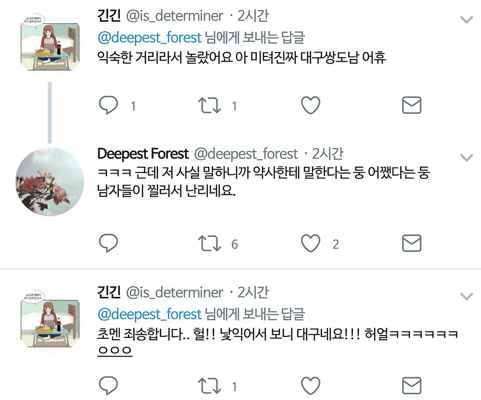Screen dimensions: 481x400
Task: Like the Deepest Forest tweet
Action: 310,243
